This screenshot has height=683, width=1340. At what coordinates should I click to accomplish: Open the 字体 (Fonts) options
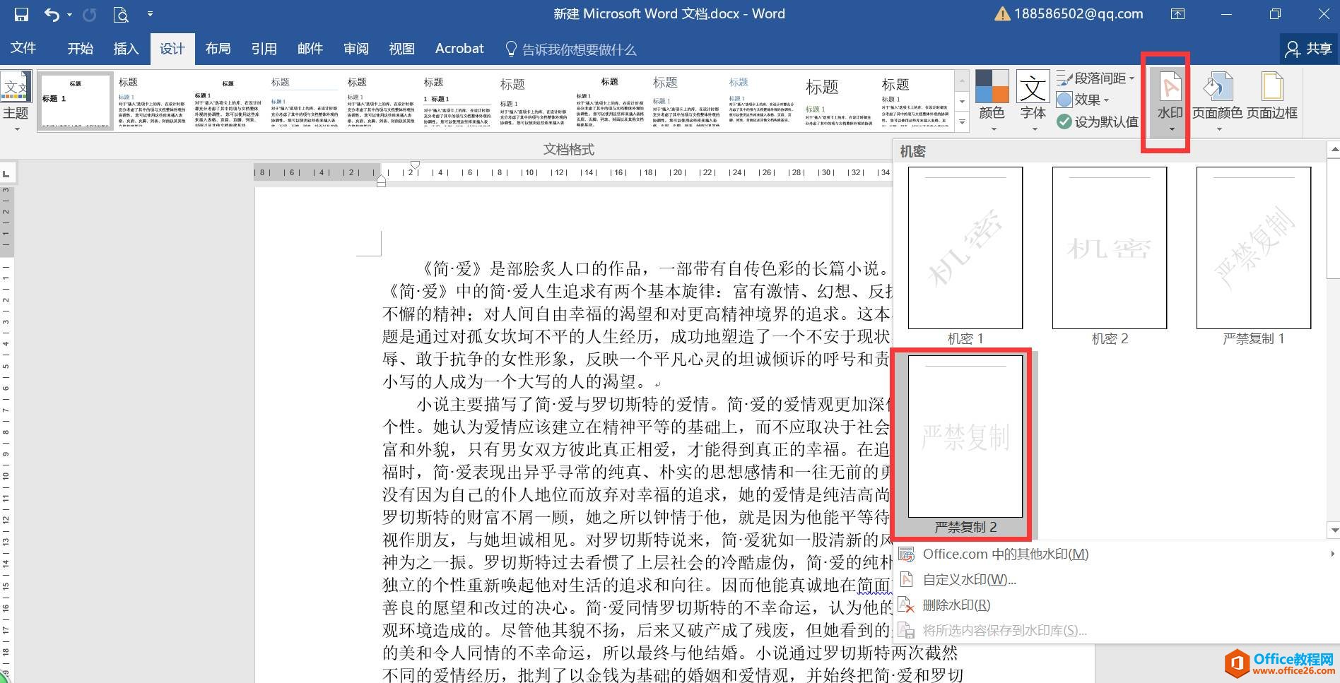tap(1032, 99)
